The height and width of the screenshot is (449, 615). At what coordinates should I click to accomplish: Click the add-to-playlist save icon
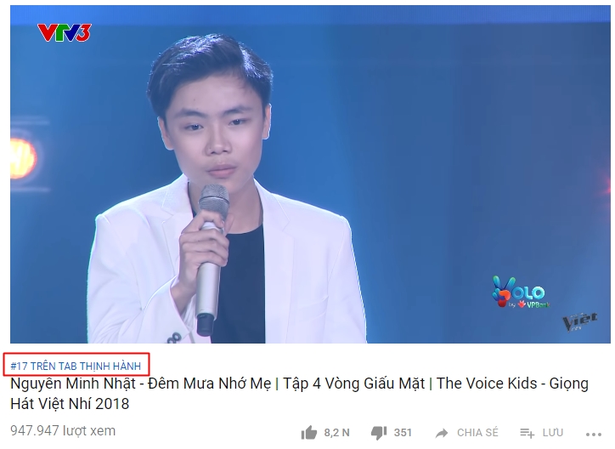(x=528, y=433)
